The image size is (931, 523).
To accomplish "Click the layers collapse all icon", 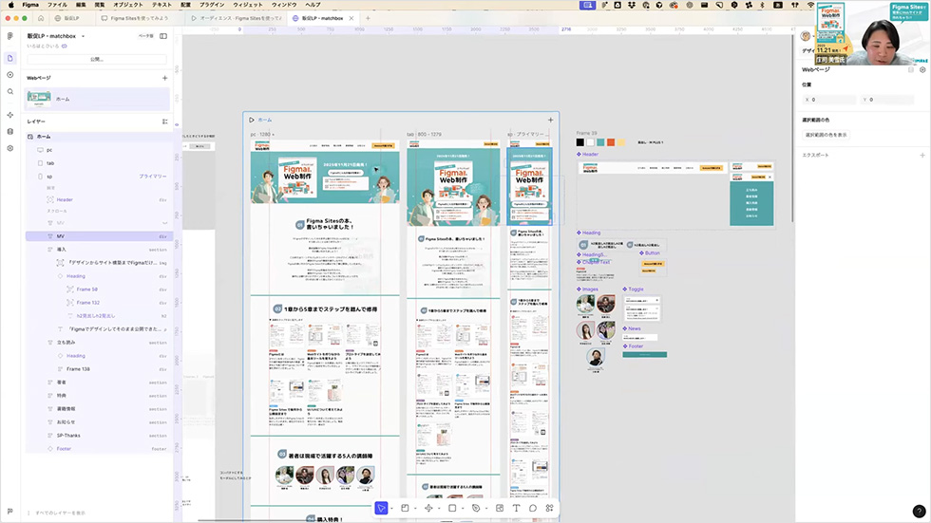I will [x=164, y=121].
